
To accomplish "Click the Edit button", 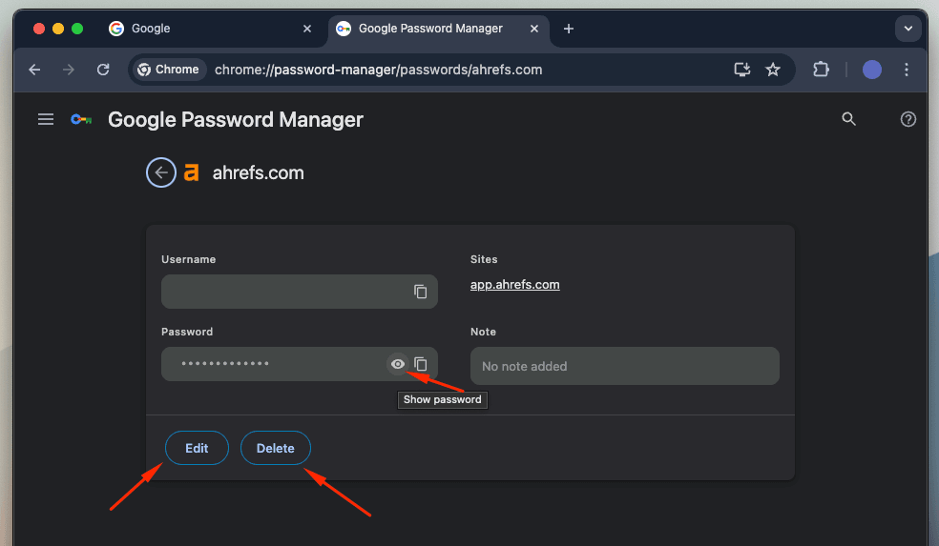I will [x=197, y=448].
